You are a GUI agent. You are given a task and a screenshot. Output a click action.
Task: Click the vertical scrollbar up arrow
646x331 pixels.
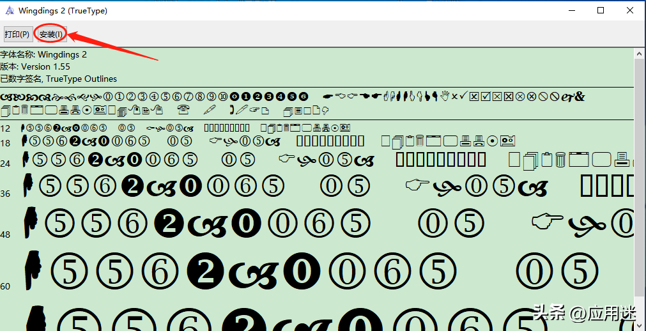click(x=640, y=54)
